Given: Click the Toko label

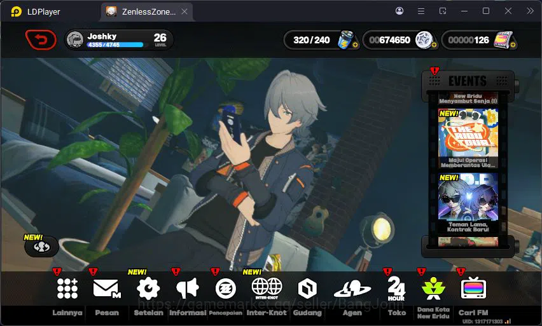Looking at the screenshot, I should tap(397, 313).
